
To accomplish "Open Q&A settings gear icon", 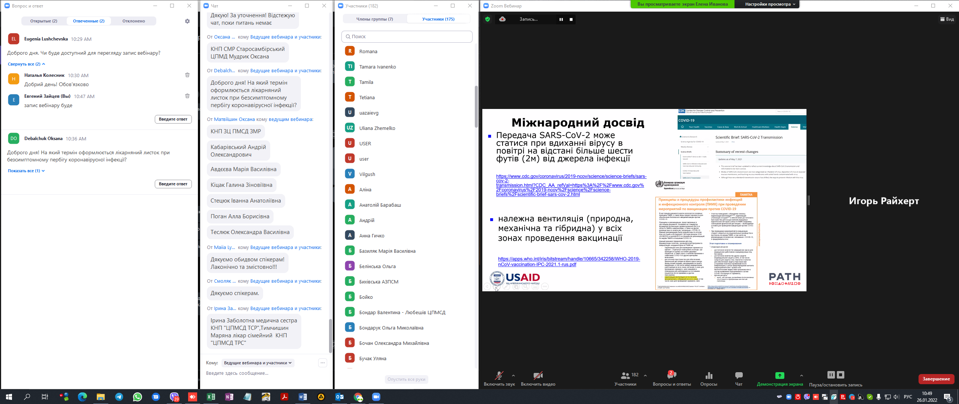I will coord(187,21).
